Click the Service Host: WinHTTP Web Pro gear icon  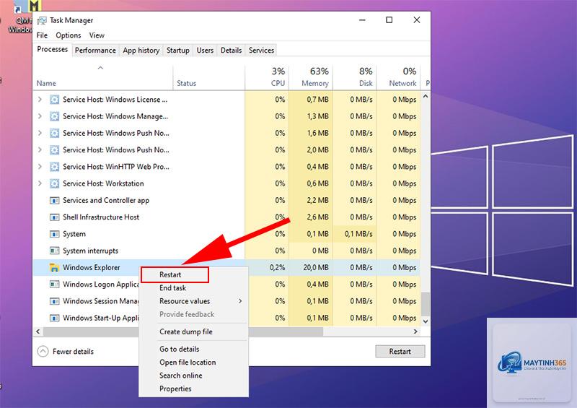(55, 167)
